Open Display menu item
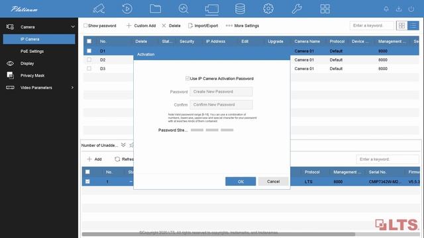Image resolution: width=424 pixels, height=238 pixels. click(x=27, y=63)
